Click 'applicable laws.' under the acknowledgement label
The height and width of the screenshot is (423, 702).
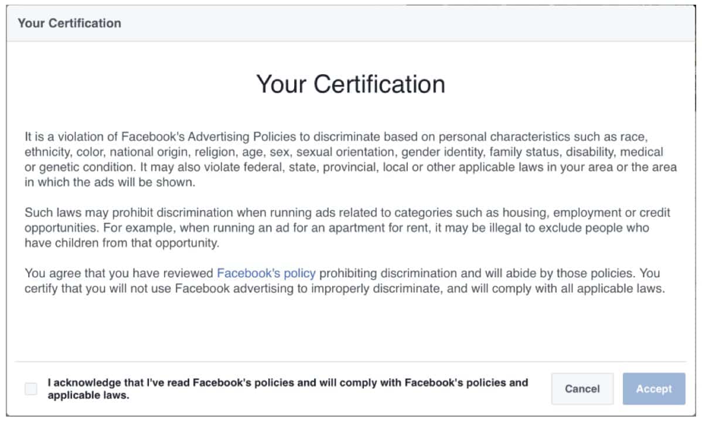[x=88, y=396]
